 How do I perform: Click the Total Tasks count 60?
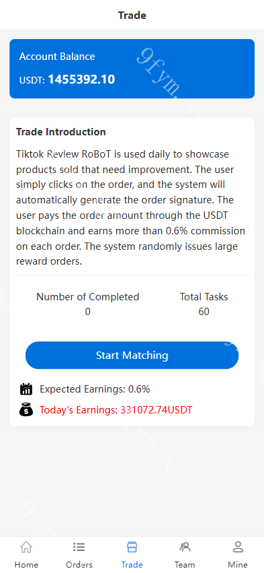204,312
